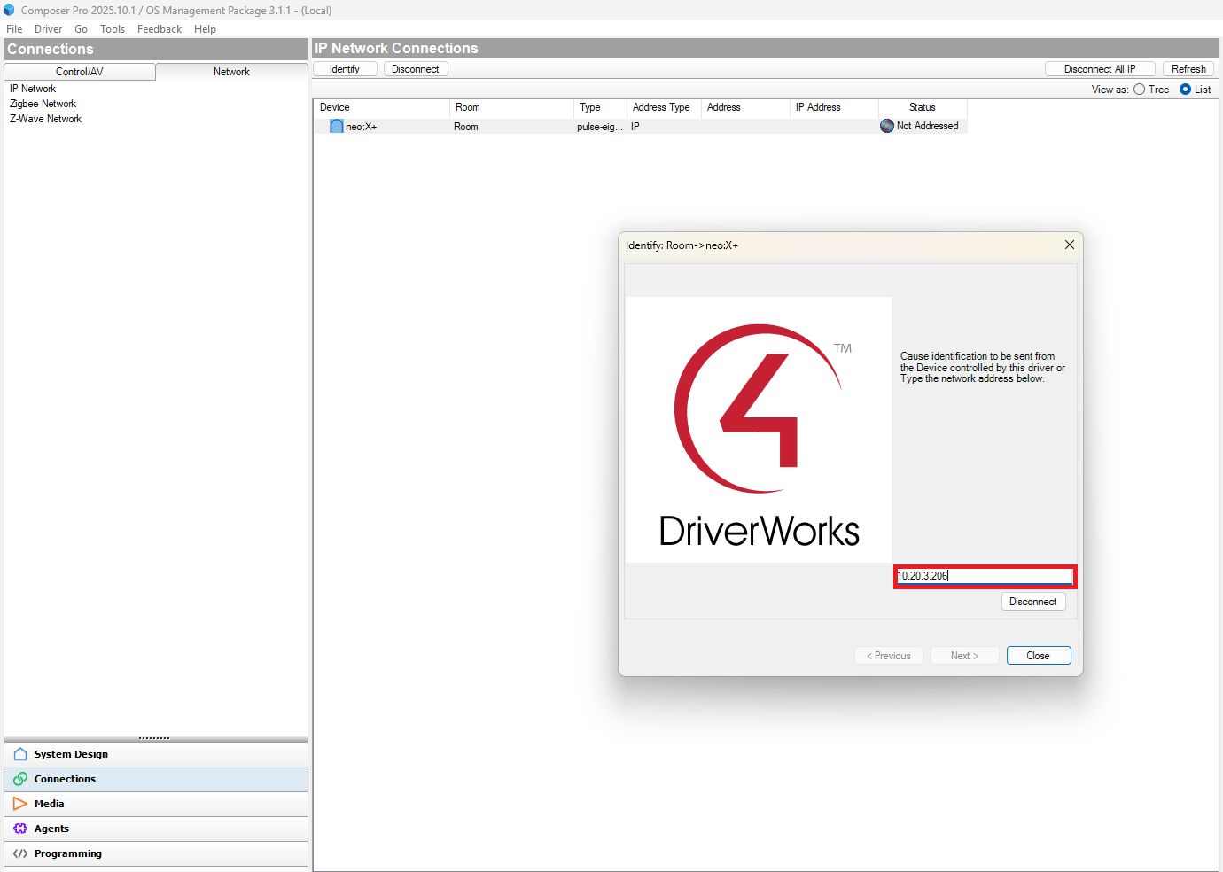
Task: Click the Composer Pro app icon in title bar
Action: coord(9,10)
